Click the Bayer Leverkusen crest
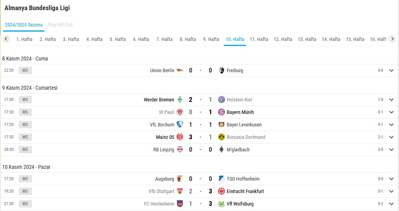This screenshot has width=399, height=211. [221, 125]
